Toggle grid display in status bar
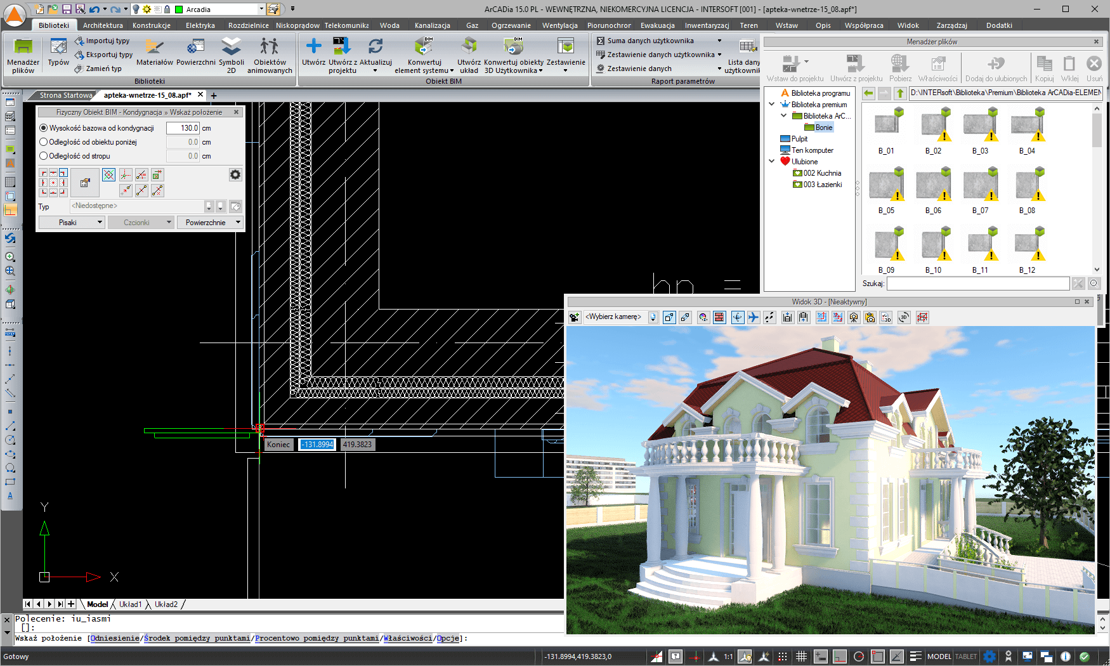This screenshot has height=666, width=1110. (x=801, y=656)
